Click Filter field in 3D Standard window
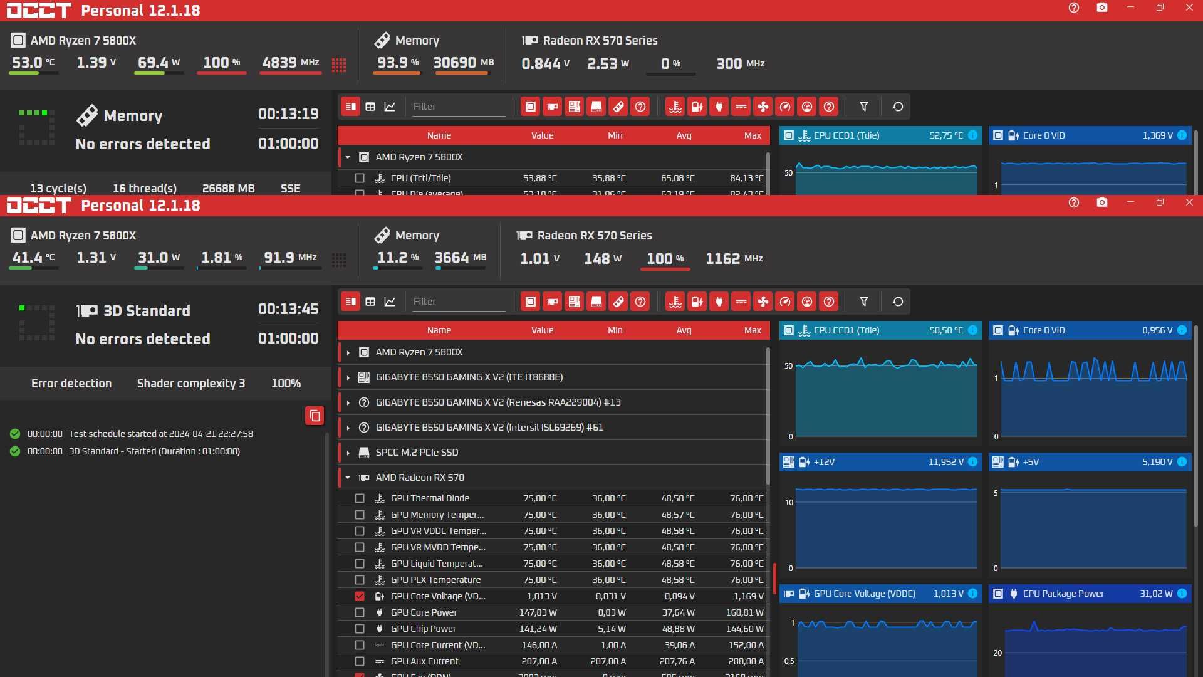Image resolution: width=1203 pixels, height=677 pixels. [459, 302]
